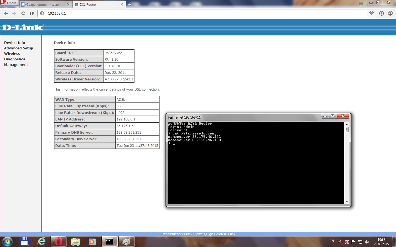396x247 pixels.
Task: Open the downloads button
Action: click(381, 13)
